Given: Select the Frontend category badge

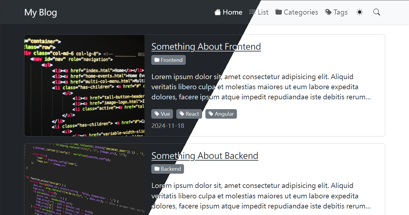Looking at the screenshot, I should pyautogui.click(x=169, y=60).
